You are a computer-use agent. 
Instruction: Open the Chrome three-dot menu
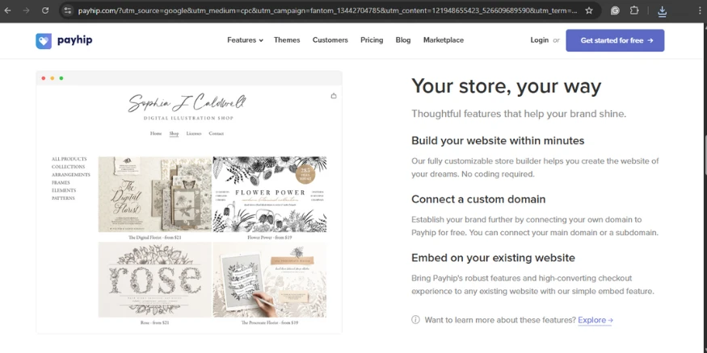pos(701,10)
